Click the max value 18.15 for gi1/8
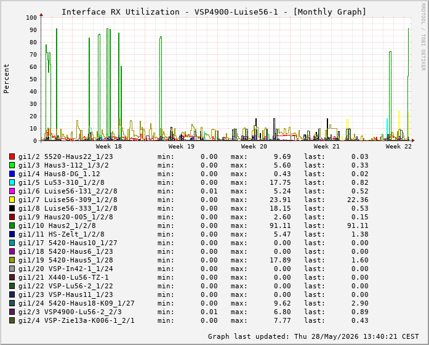The height and width of the screenshot is (345, 429). pos(280,208)
